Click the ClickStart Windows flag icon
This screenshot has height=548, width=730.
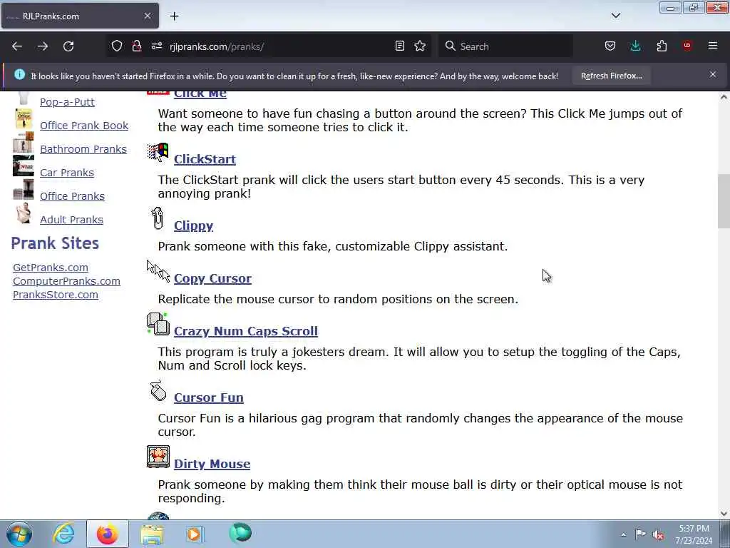click(x=158, y=153)
